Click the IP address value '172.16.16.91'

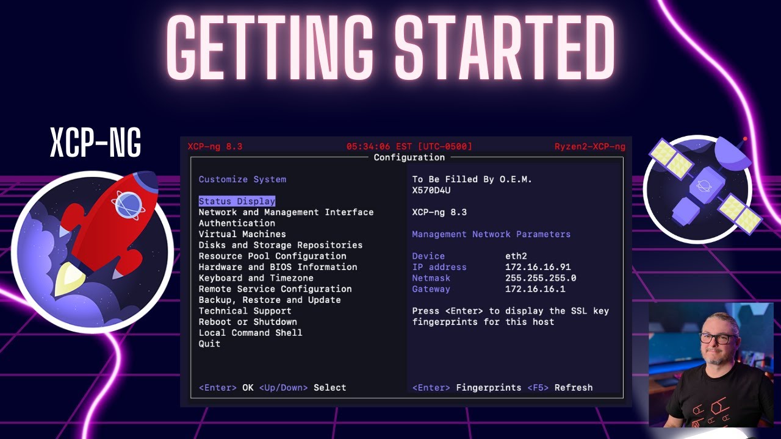click(538, 267)
